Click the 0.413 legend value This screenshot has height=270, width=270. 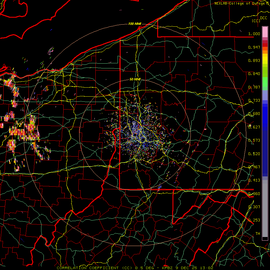click(254, 180)
